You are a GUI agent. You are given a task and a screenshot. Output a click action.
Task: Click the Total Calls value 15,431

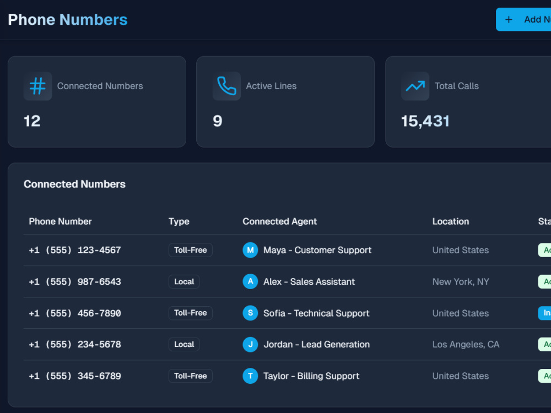[x=425, y=121]
